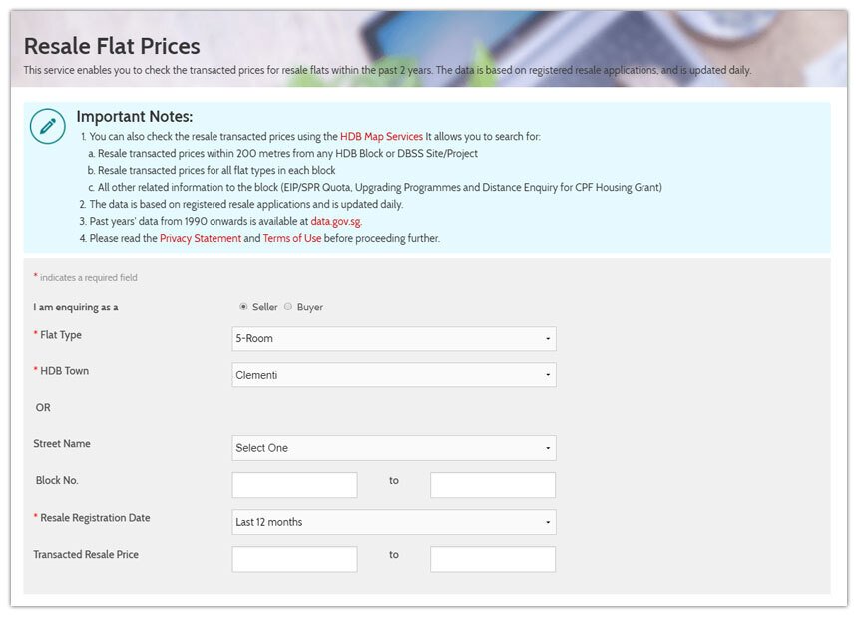Click the HDB Town dropdown arrow
The image size is (858, 617).
pyautogui.click(x=548, y=375)
